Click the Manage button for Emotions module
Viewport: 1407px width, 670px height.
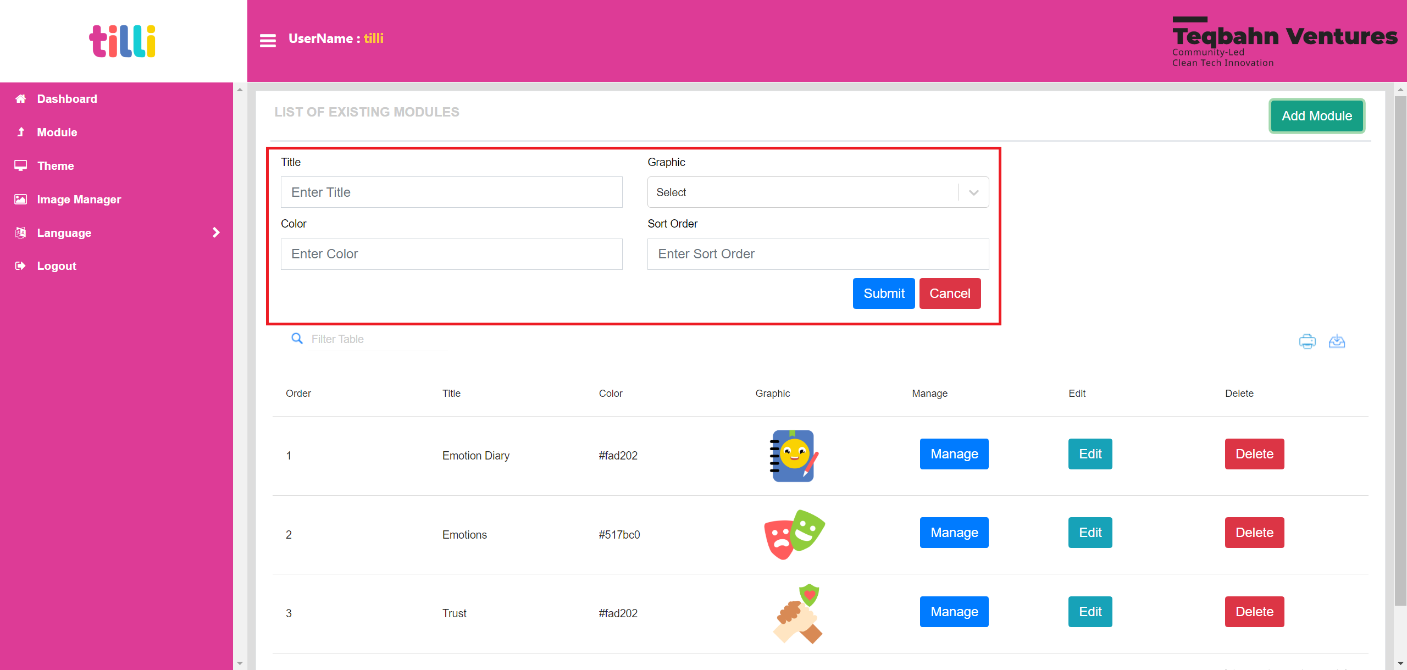point(954,533)
